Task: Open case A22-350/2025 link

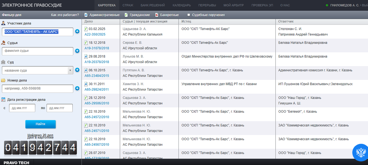Action: coord(95,34)
